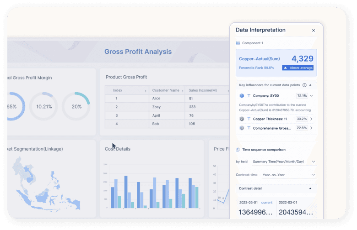Image resolution: width=357 pixels, height=230 pixels.
Task: Expand the Copper Thickness: 11 influencer
Action: (312, 119)
